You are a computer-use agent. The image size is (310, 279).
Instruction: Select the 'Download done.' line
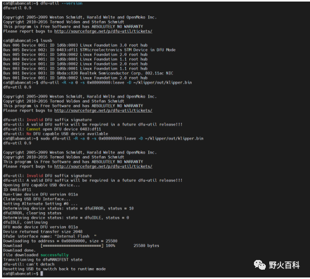(x=20, y=250)
